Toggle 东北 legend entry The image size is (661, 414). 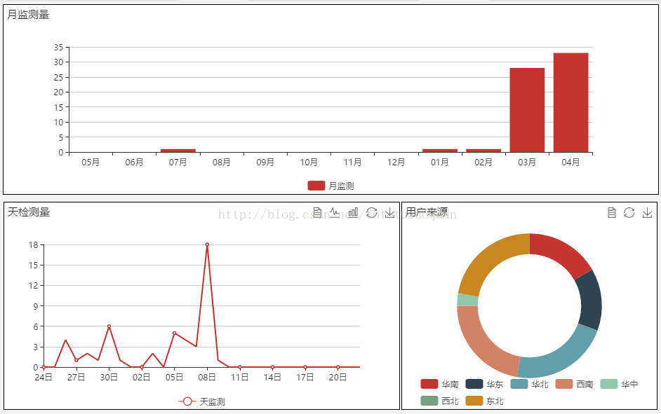(484, 401)
